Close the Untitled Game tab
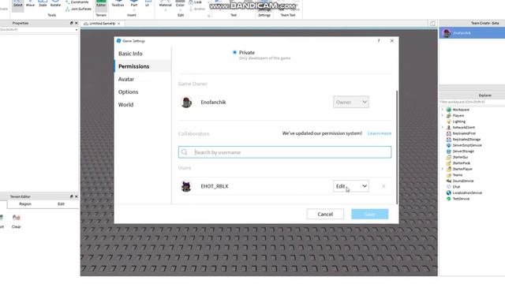The height and width of the screenshot is (284, 505). (119, 24)
